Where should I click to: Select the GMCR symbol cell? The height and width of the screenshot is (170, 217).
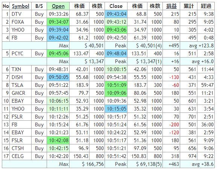tap(20, 93)
